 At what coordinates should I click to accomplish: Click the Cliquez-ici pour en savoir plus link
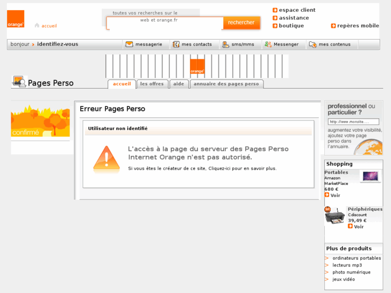click(243, 169)
